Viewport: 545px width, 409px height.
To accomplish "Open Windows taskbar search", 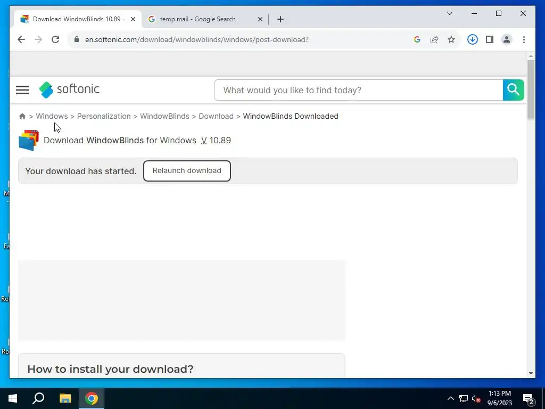I will point(38,398).
